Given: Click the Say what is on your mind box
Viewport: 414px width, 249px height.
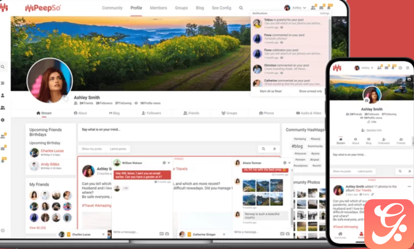Looking at the screenshot, I should [x=179, y=132].
